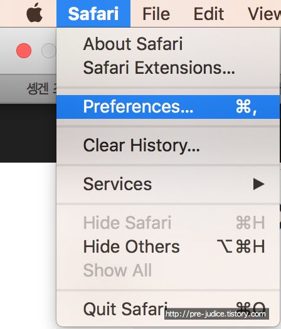
Task: Open the View menu
Action: [x=264, y=14]
